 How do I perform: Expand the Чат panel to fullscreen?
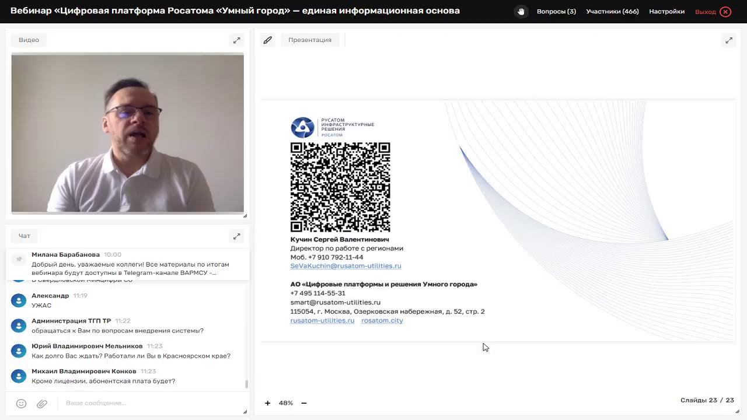(236, 236)
